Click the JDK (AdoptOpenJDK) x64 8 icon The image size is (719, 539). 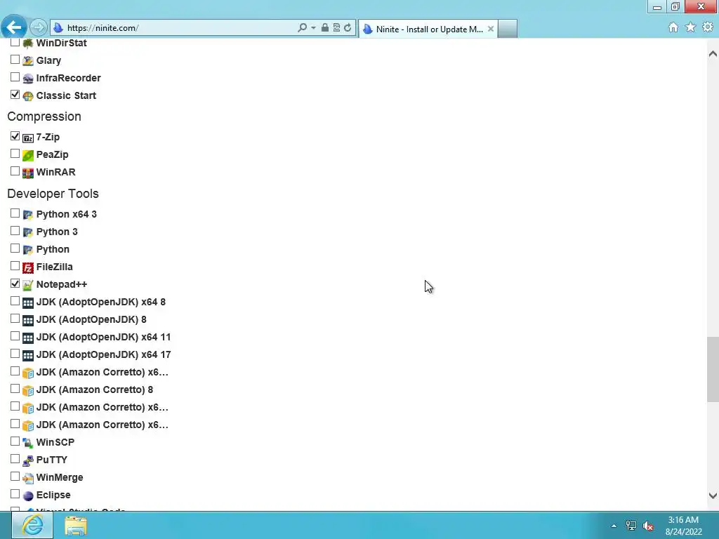pos(28,302)
